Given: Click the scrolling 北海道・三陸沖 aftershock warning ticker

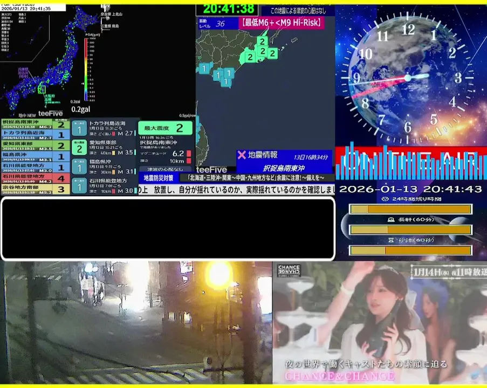Looking at the screenshot, I should 257,178.
